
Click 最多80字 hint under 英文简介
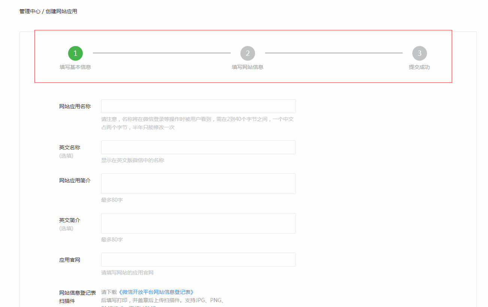pyautogui.click(x=112, y=240)
